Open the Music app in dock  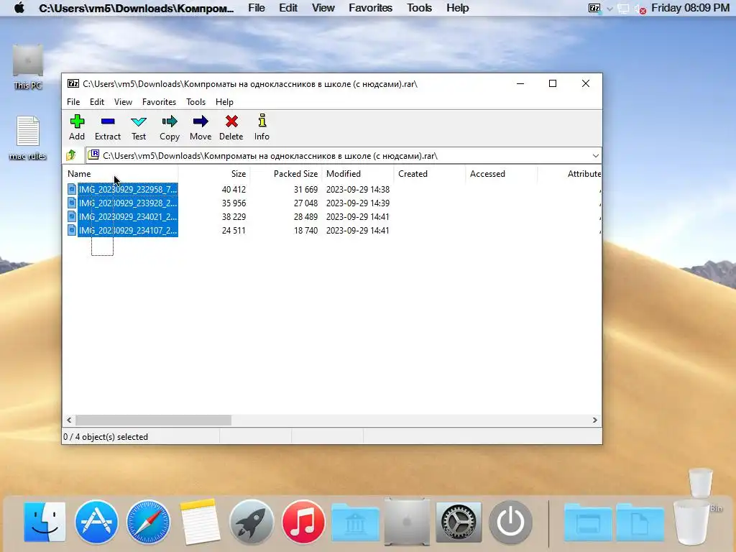(303, 522)
